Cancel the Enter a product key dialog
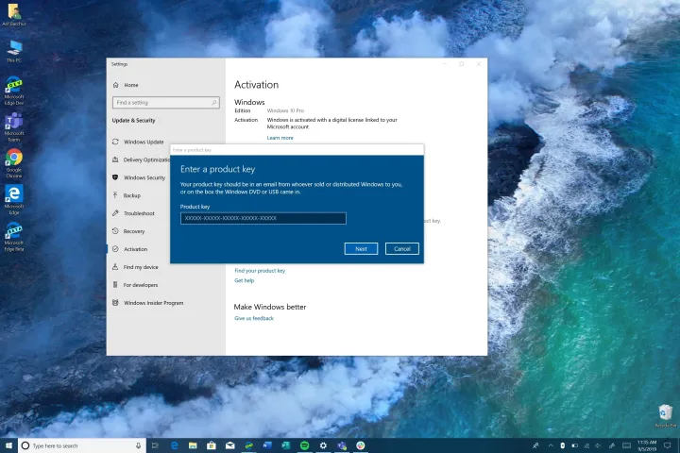 [402, 249]
